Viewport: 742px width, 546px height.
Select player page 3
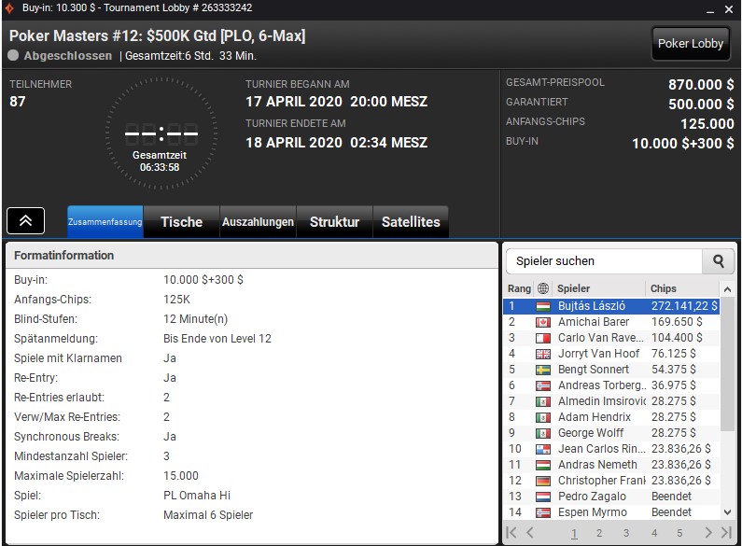click(626, 533)
